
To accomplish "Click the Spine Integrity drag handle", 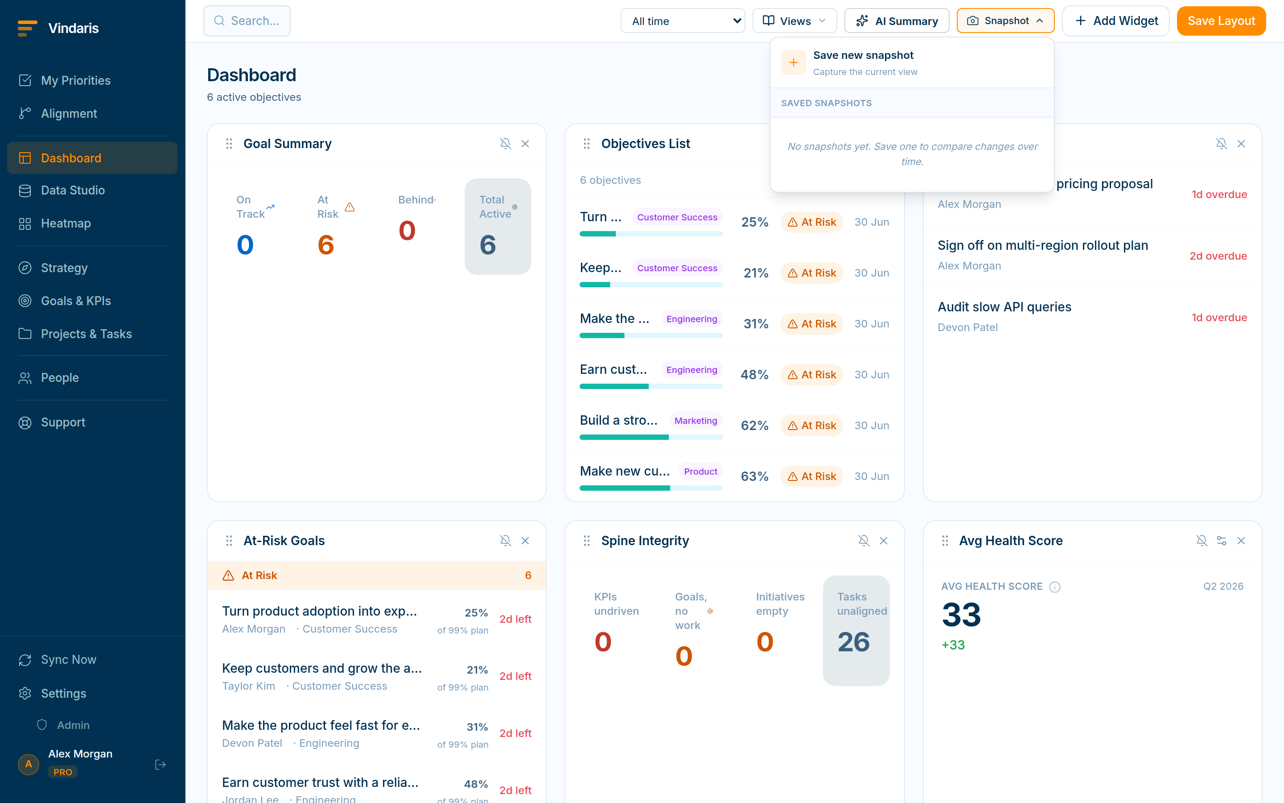I will 587,541.
